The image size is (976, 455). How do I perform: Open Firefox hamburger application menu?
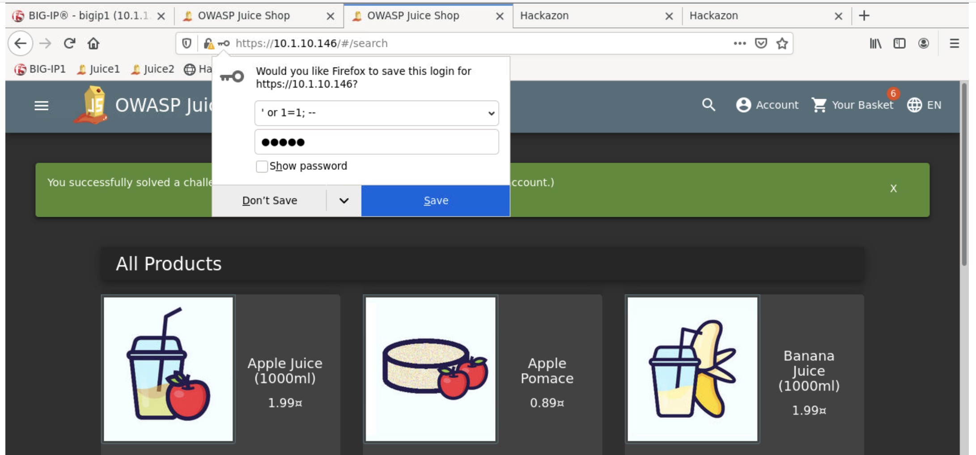954,43
